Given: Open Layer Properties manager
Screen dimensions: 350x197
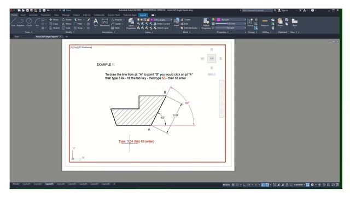Looking at the screenshot, I should (x=131, y=24).
